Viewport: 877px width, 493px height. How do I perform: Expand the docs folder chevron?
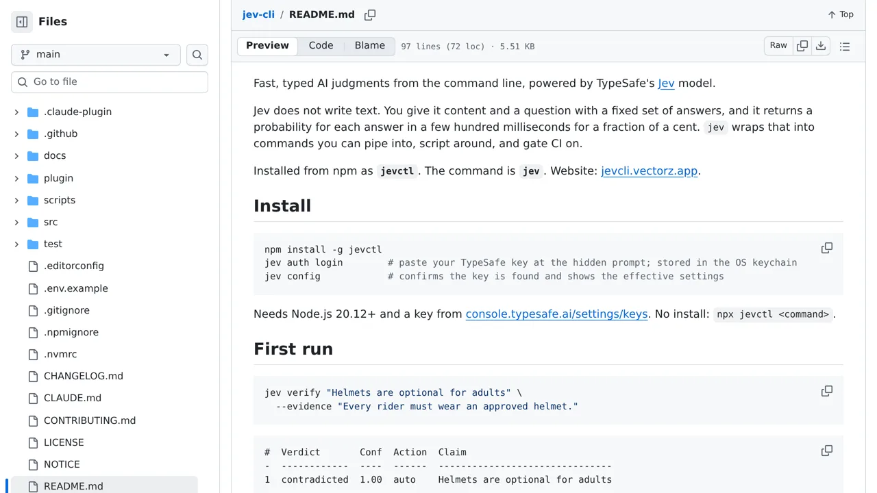pyautogui.click(x=16, y=155)
